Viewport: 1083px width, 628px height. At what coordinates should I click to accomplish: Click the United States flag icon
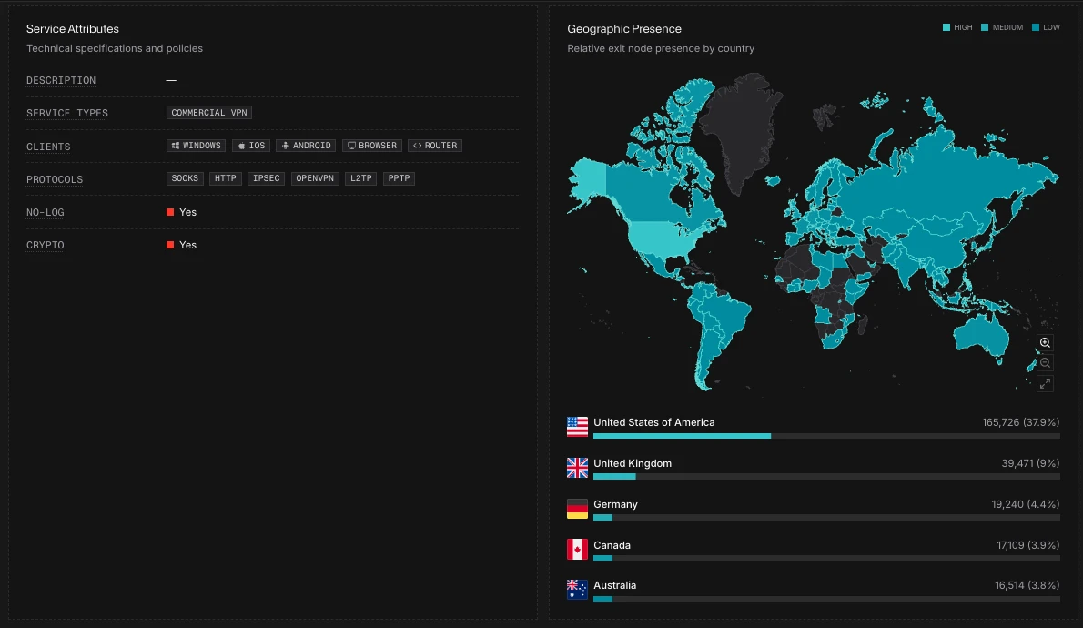click(x=577, y=427)
